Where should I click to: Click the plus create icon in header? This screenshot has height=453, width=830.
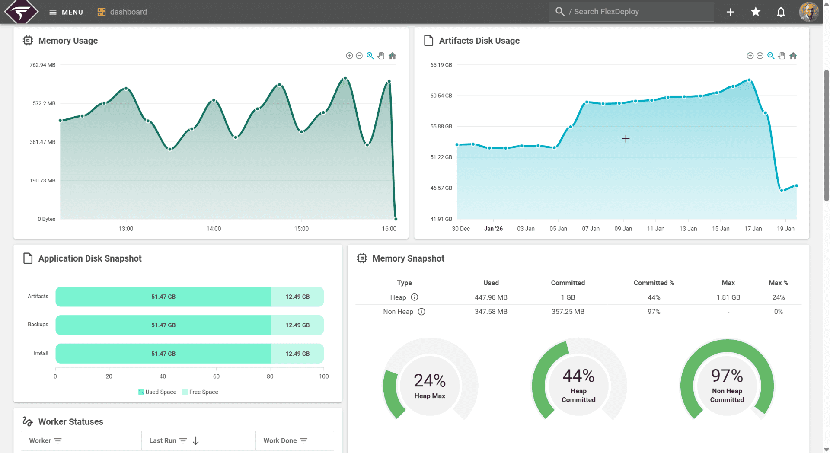tap(730, 12)
